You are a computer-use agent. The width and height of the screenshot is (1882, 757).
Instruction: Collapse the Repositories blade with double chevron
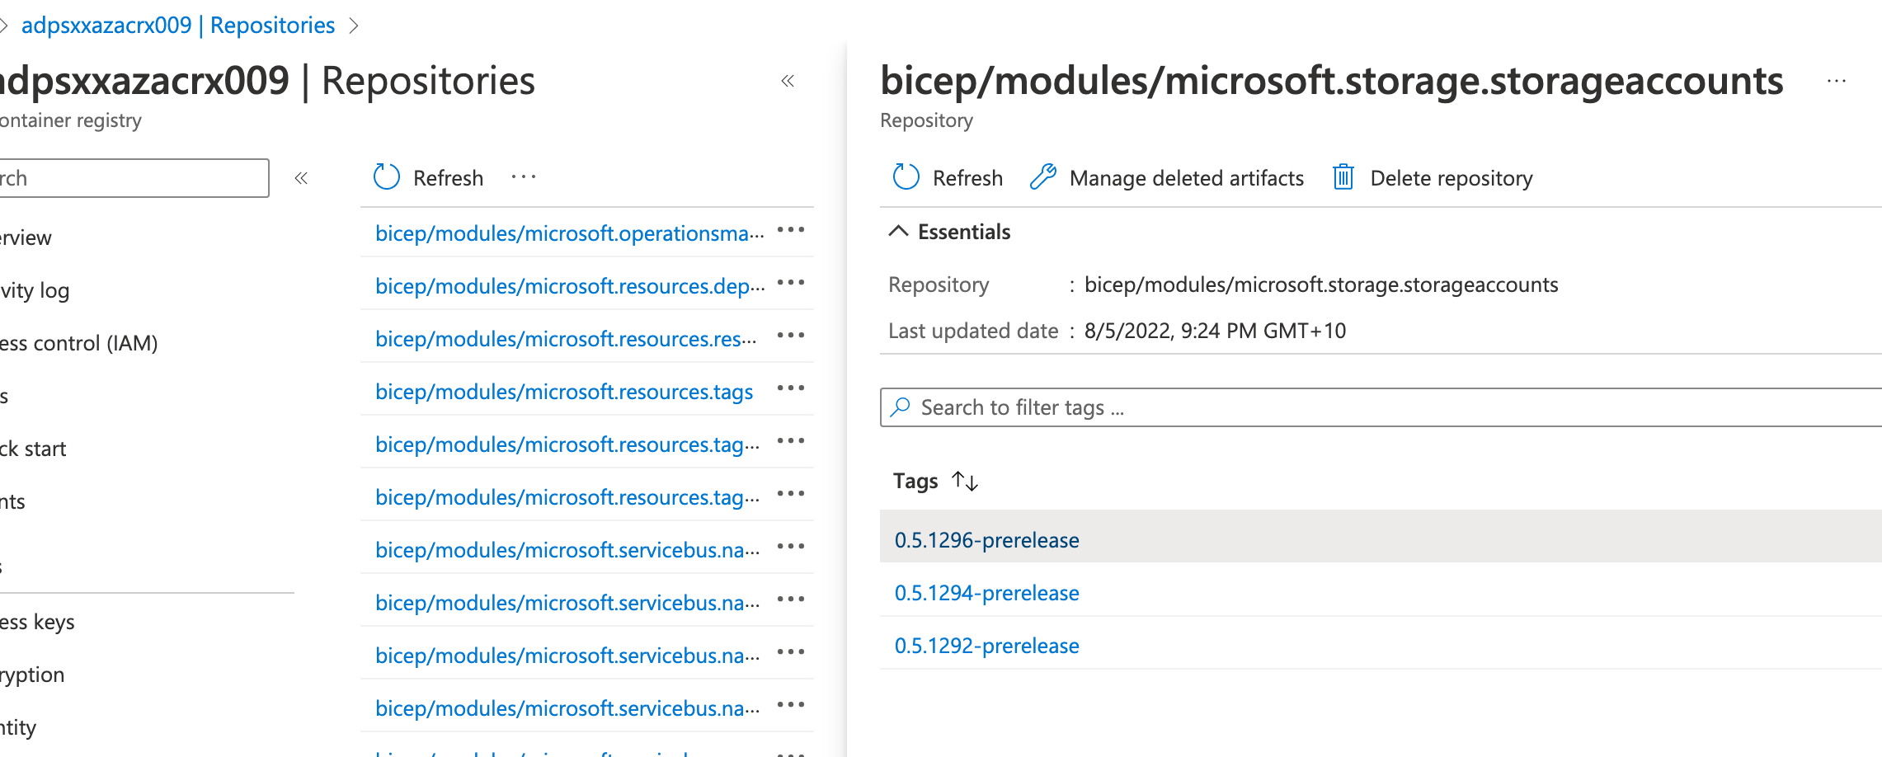pyautogui.click(x=788, y=81)
